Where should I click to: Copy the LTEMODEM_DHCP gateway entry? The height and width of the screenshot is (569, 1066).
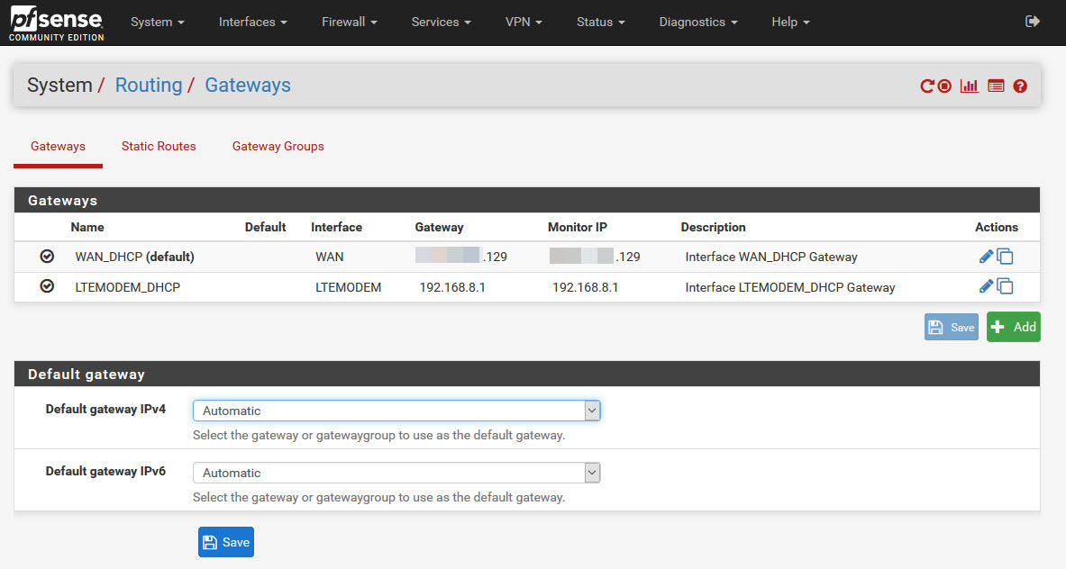tap(1006, 287)
